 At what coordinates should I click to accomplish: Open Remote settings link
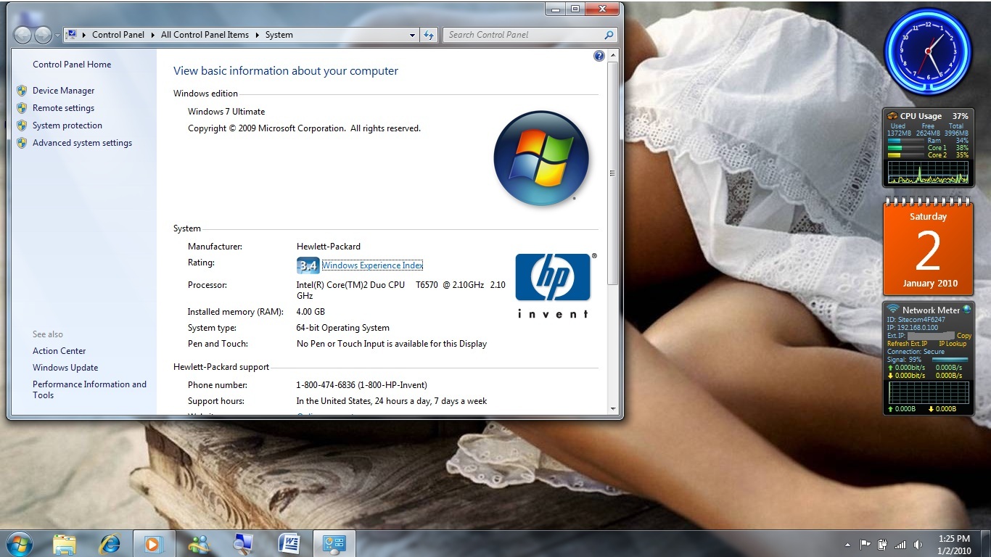click(x=63, y=108)
